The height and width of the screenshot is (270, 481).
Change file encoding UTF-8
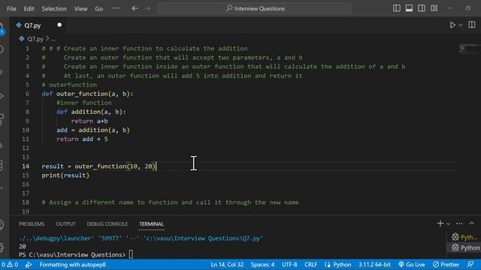tap(289, 265)
